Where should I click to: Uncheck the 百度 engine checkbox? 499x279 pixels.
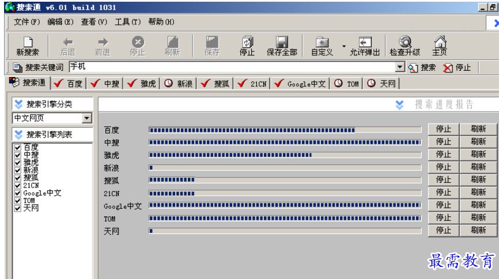click(x=18, y=147)
